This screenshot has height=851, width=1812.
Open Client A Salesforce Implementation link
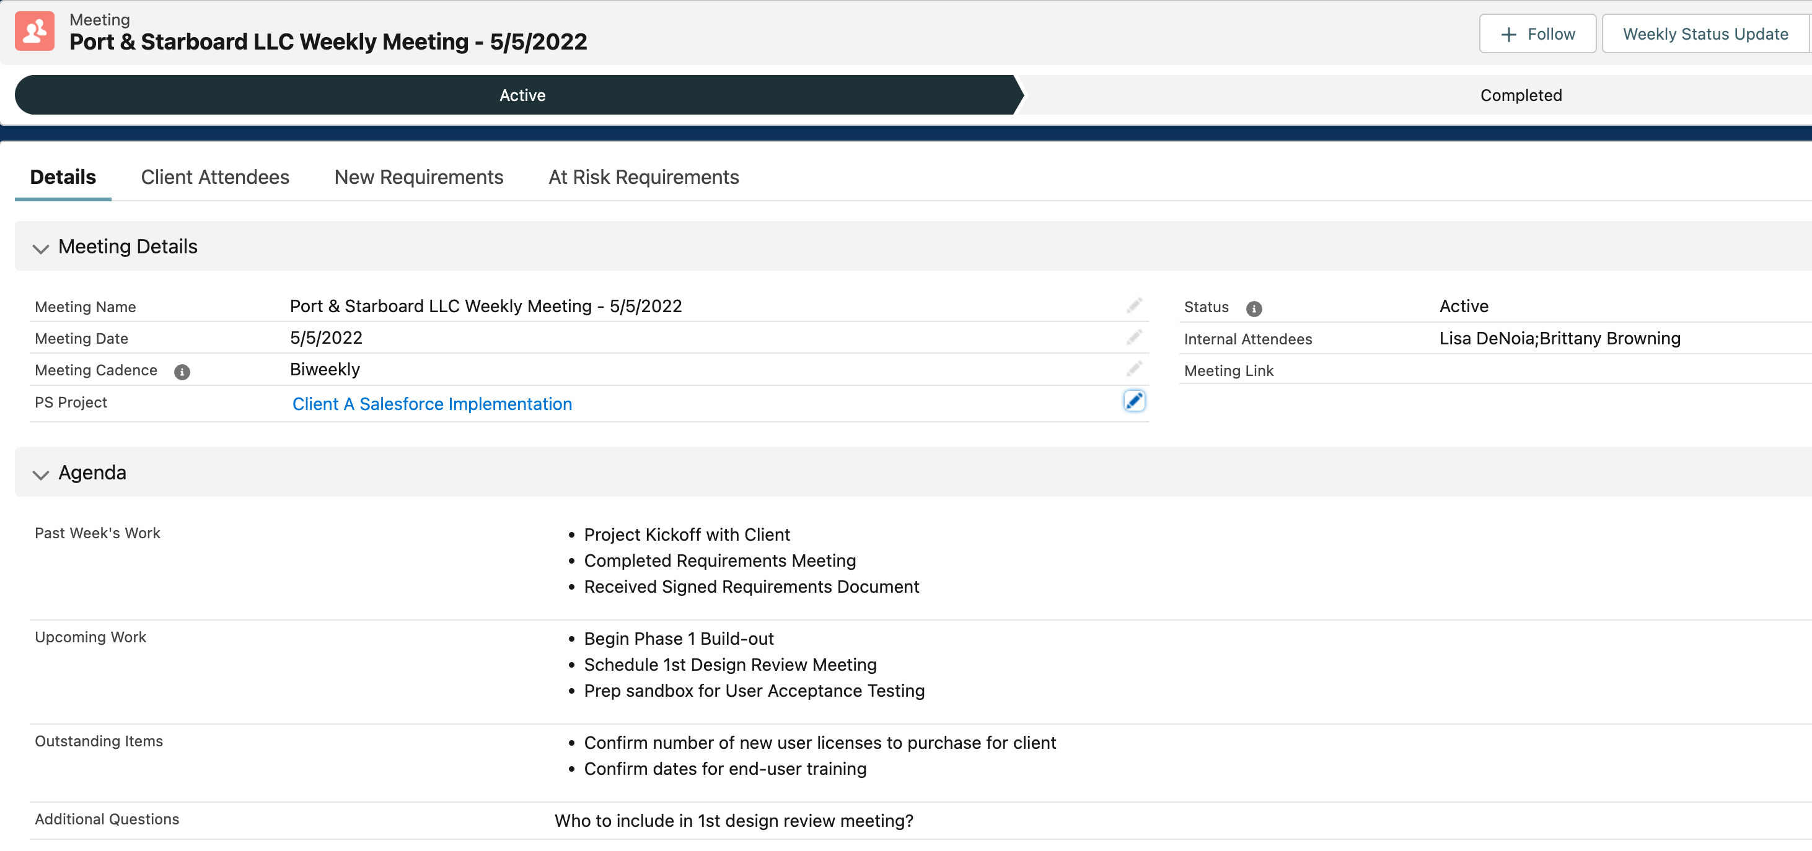tap(432, 404)
